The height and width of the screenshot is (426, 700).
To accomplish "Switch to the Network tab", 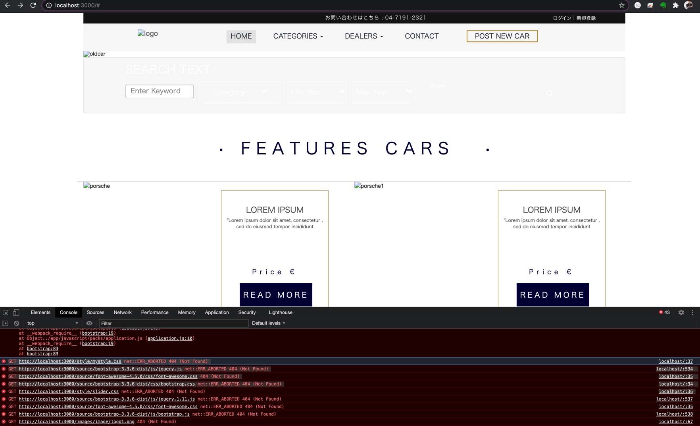I will pos(123,312).
